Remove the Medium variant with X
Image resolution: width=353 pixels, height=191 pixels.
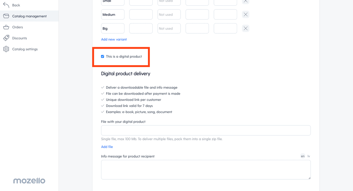[246, 14]
